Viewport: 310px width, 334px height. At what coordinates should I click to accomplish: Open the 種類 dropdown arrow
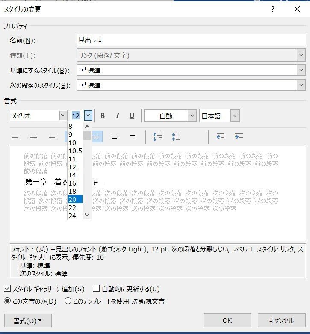point(301,55)
